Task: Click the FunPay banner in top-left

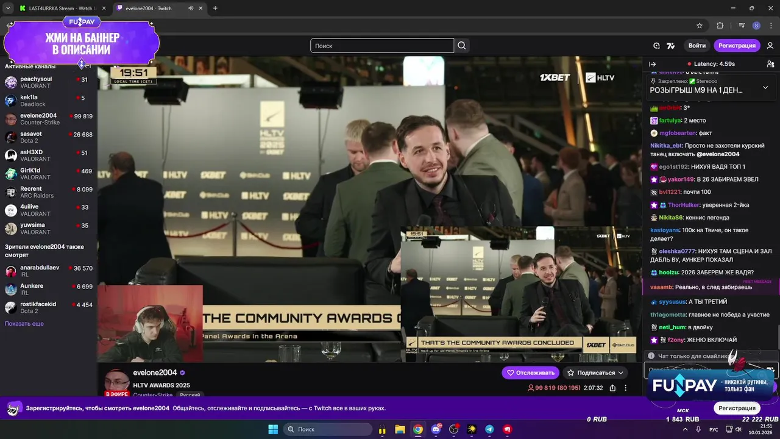Action: [81, 43]
